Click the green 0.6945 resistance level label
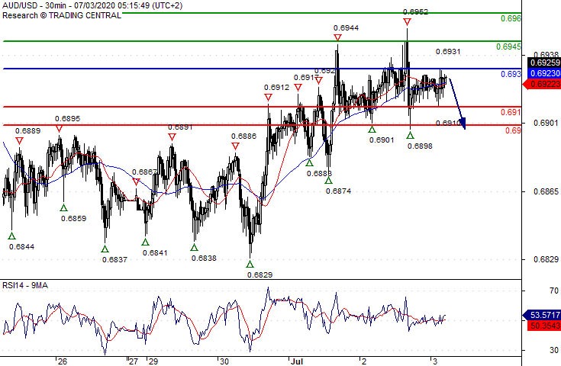The height and width of the screenshot is (366, 561). point(508,47)
